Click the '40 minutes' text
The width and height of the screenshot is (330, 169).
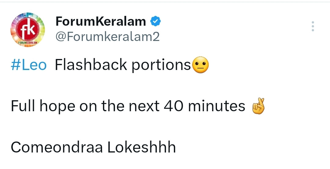tap(204, 106)
